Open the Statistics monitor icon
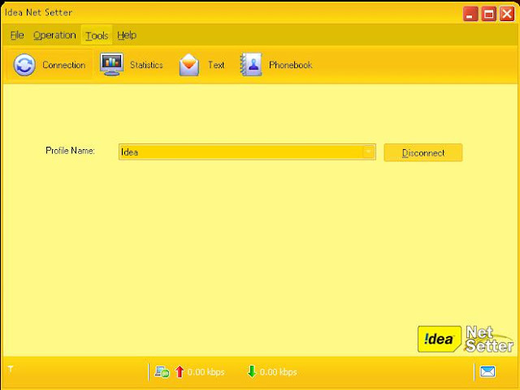The image size is (520, 390). point(112,64)
